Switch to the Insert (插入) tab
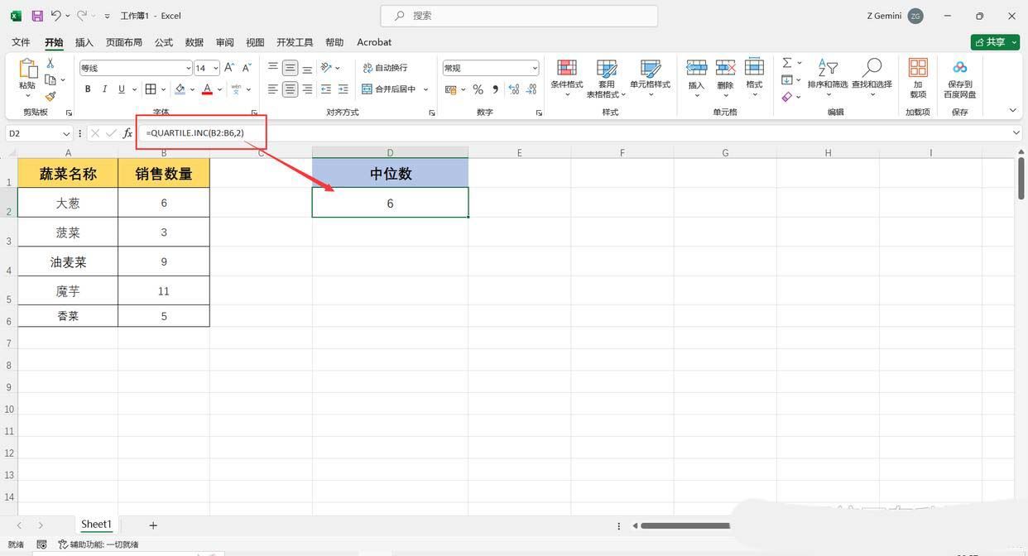 tap(84, 42)
